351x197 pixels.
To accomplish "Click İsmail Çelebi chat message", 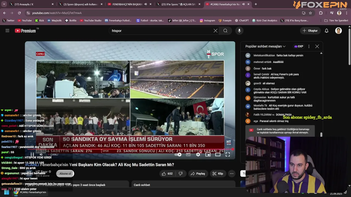I will (276, 76).
